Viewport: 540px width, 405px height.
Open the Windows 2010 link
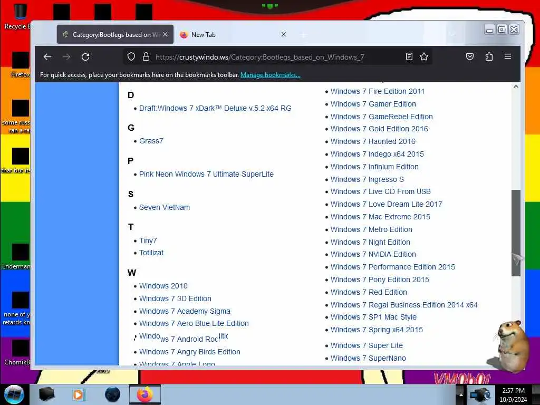[x=163, y=286]
